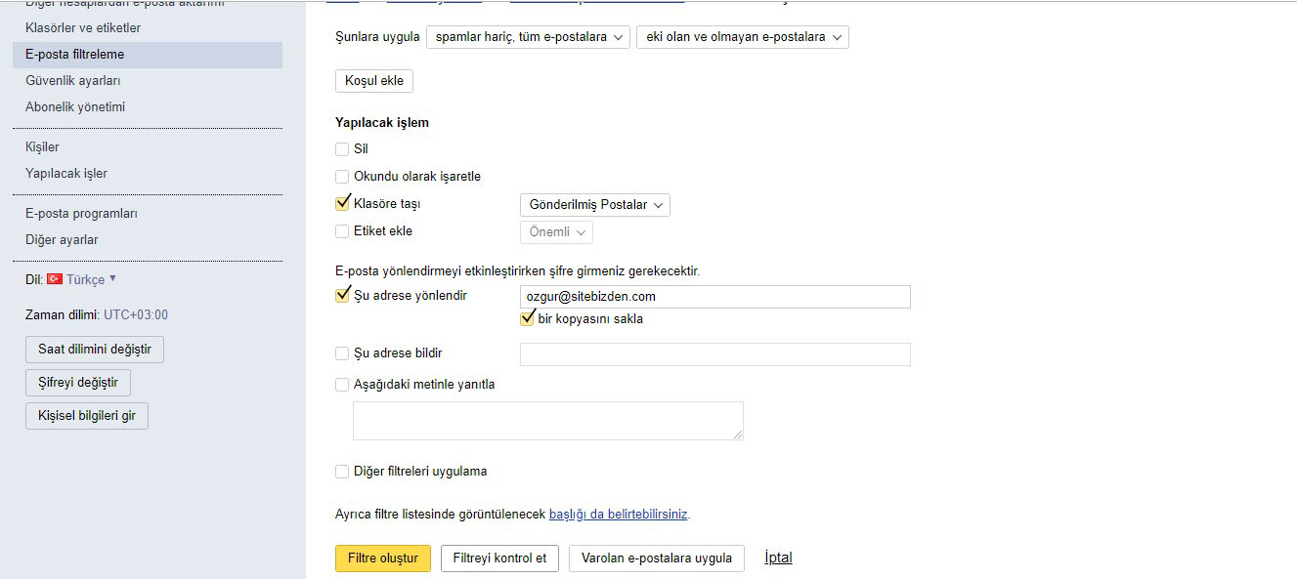Expand the spamlar hariç, tüm e-postalara dropdown

(x=528, y=37)
